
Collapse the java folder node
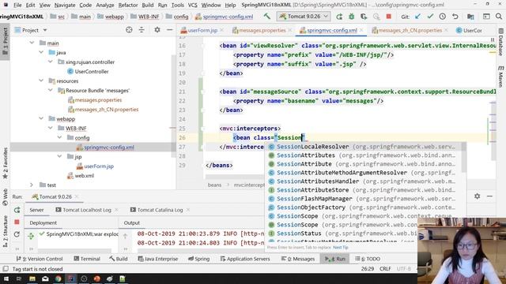41,52
